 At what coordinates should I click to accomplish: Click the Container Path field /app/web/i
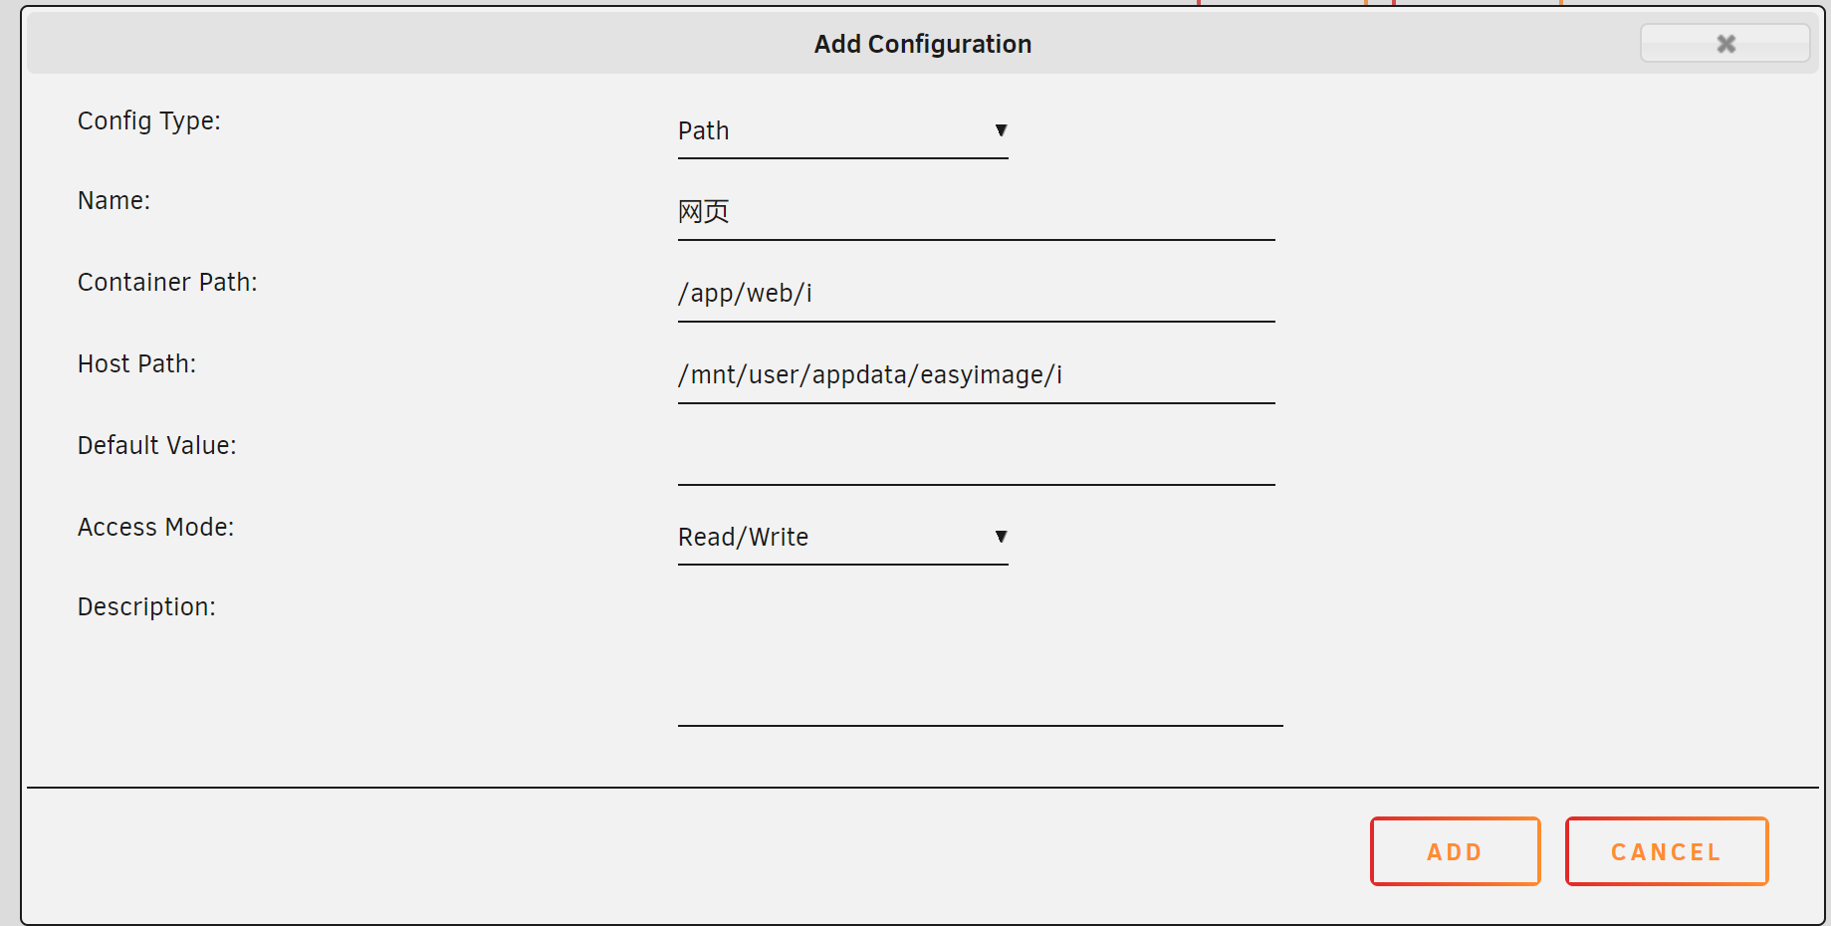pos(976,295)
